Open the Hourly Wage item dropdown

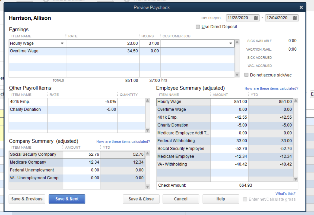(62, 43)
